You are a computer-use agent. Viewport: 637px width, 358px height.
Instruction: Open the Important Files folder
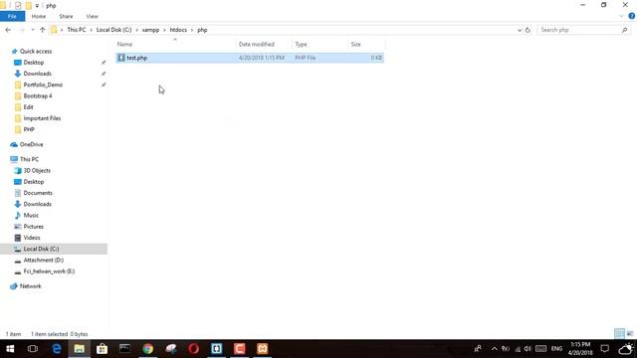[x=42, y=118]
